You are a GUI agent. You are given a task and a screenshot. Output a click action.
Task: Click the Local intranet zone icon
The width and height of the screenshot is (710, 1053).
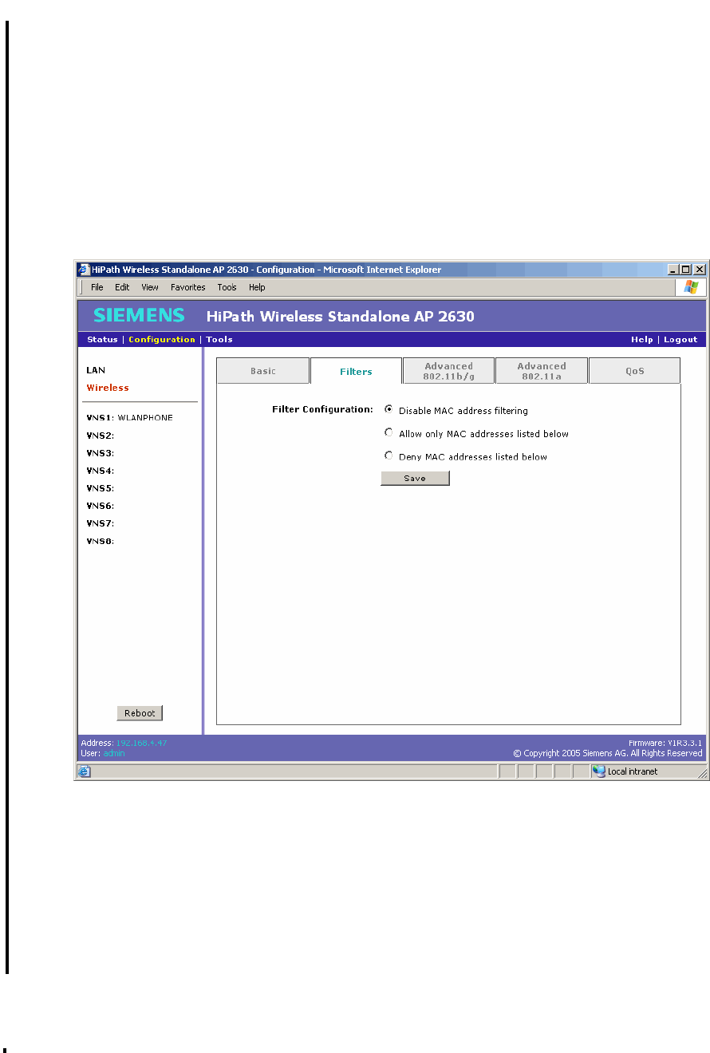tap(598, 771)
